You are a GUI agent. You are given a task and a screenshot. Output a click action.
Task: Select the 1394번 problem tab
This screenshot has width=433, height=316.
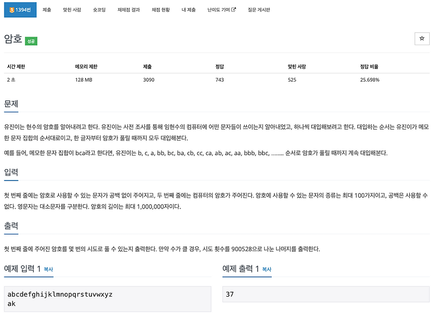[x=19, y=10]
